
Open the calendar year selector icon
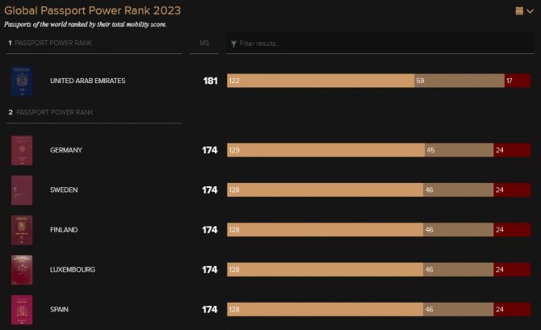pos(519,11)
